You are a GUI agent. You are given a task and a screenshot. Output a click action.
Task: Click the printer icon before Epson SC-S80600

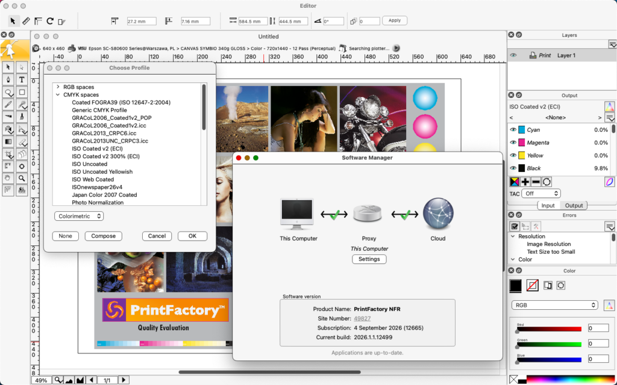72,48
